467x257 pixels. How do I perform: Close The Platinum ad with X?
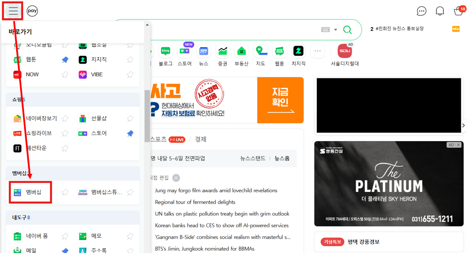[459, 145]
